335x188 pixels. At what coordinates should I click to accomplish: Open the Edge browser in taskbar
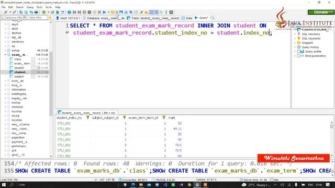133,185
